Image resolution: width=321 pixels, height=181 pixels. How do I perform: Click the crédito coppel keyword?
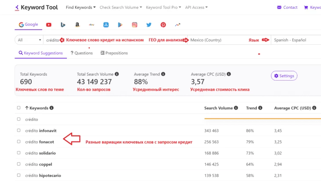coord(39,164)
